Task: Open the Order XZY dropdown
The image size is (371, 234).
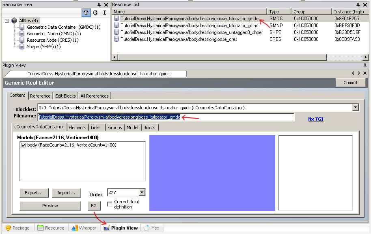Action: 142,193
